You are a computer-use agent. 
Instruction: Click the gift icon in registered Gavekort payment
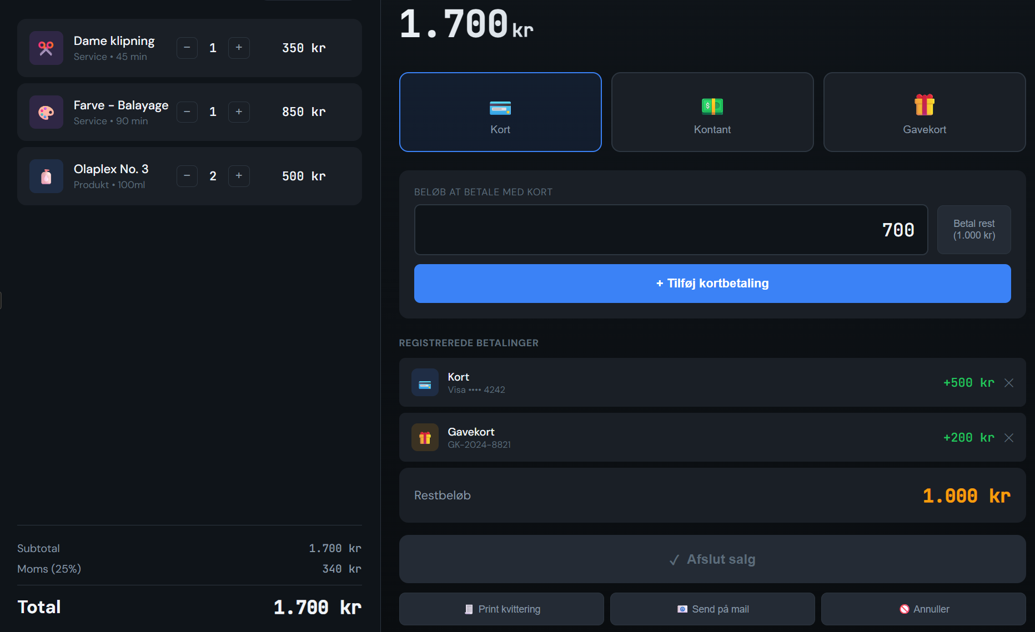(x=425, y=438)
